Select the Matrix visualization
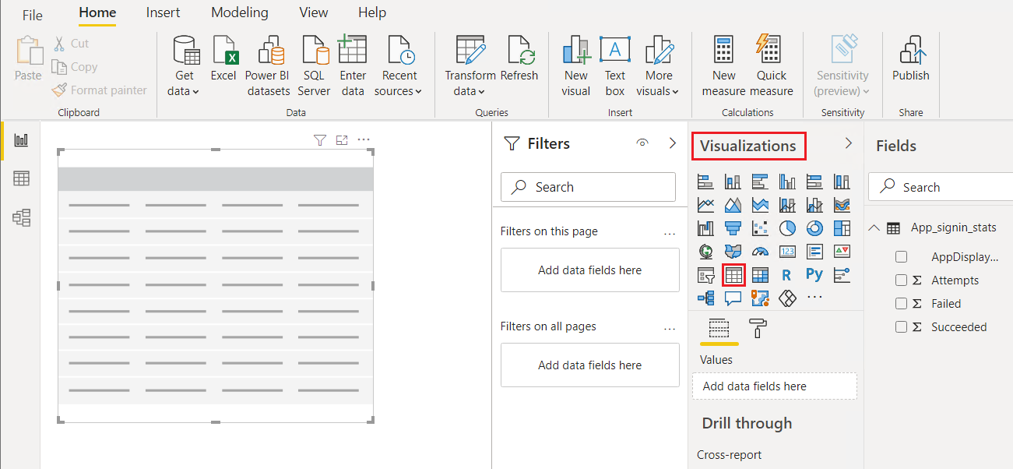Image resolution: width=1013 pixels, height=469 pixels. [x=760, y=274]
